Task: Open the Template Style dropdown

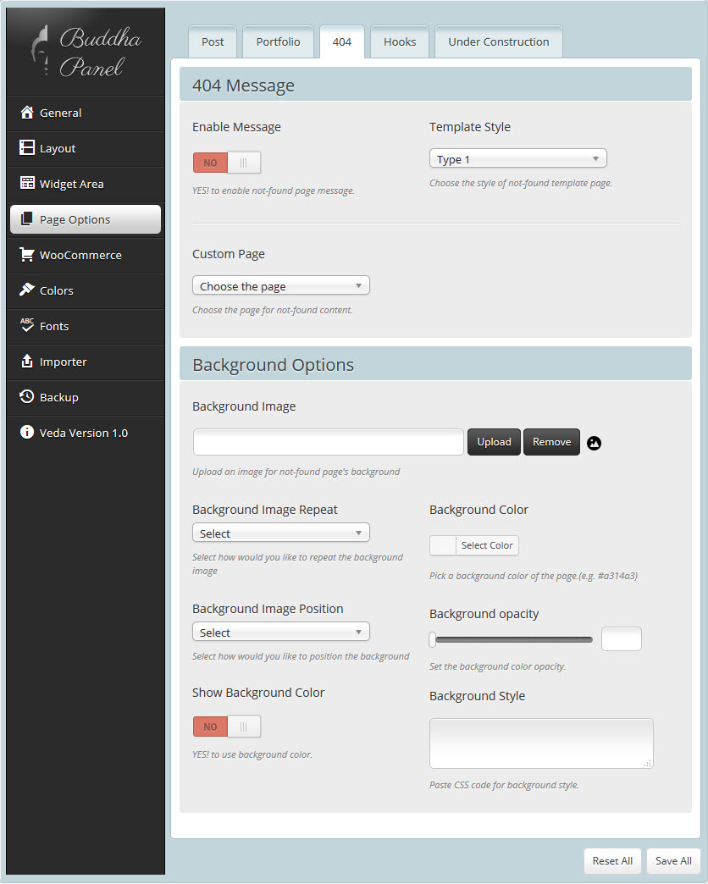Action: pyautogui.click(x=517, y=159)
